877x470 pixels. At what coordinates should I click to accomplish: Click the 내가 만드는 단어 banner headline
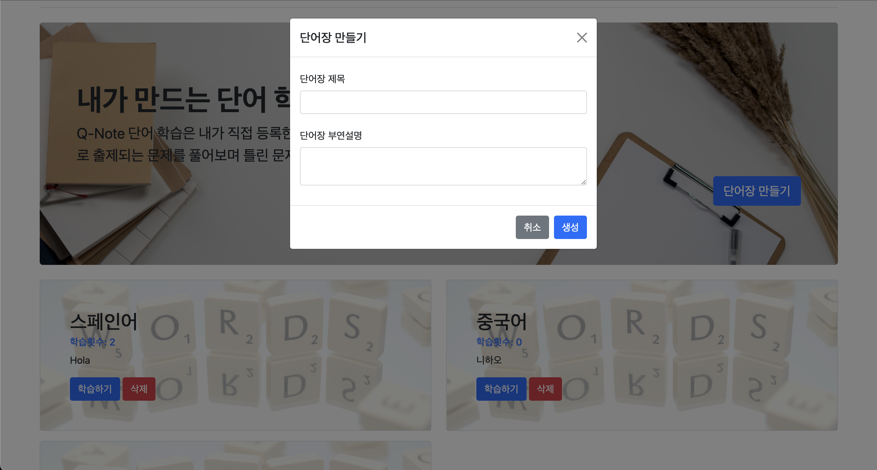pyautogui.click(x=183, y=99)
